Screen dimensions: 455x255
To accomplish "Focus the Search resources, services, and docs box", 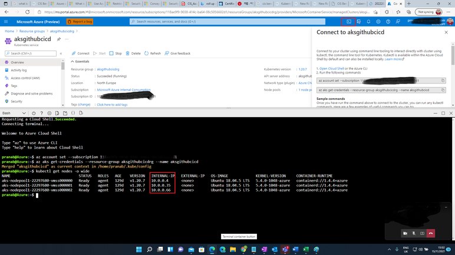I will 227,22.
